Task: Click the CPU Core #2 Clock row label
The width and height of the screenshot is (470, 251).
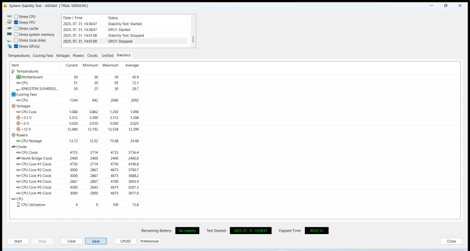Action: click(x=36, y=170)
